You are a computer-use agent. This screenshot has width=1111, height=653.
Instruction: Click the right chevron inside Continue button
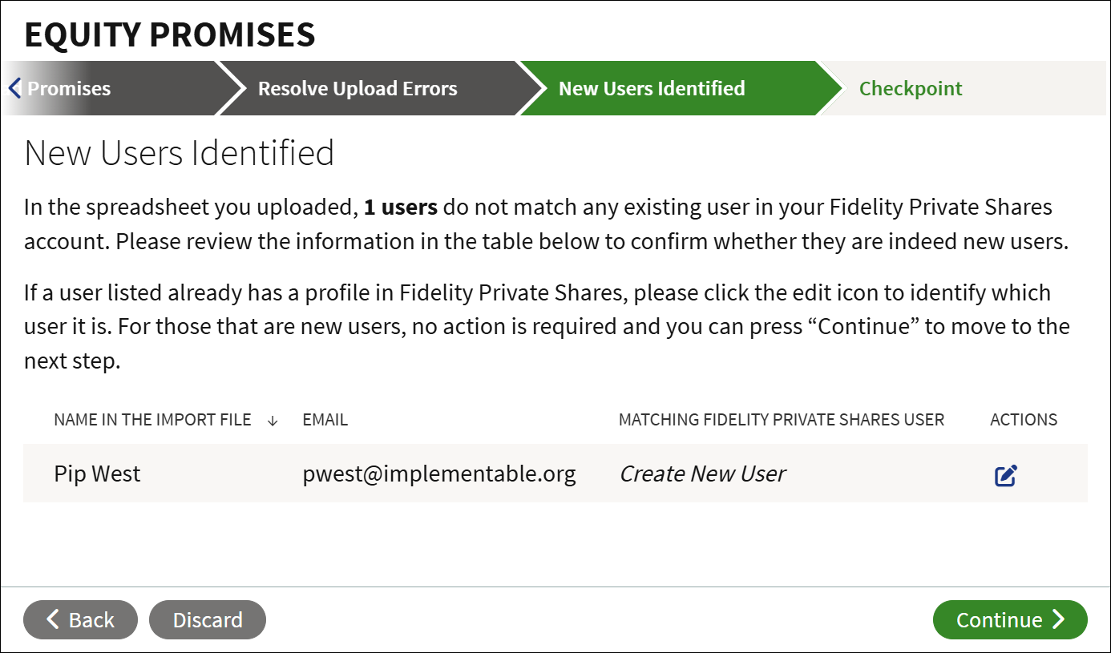pyautogui.click(x=1059, y=619)
